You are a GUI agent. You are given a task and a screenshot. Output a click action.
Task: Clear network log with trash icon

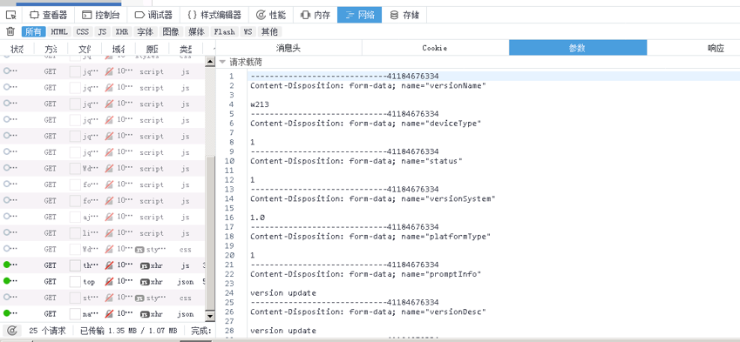point(10,31)
